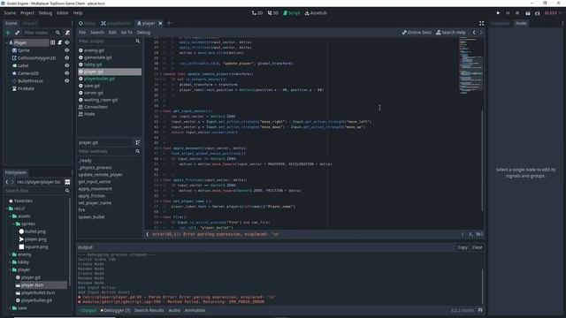The height and width of the screenshot is (318, 566).
Task: Stop the running scene
Action: coord(517,13)
